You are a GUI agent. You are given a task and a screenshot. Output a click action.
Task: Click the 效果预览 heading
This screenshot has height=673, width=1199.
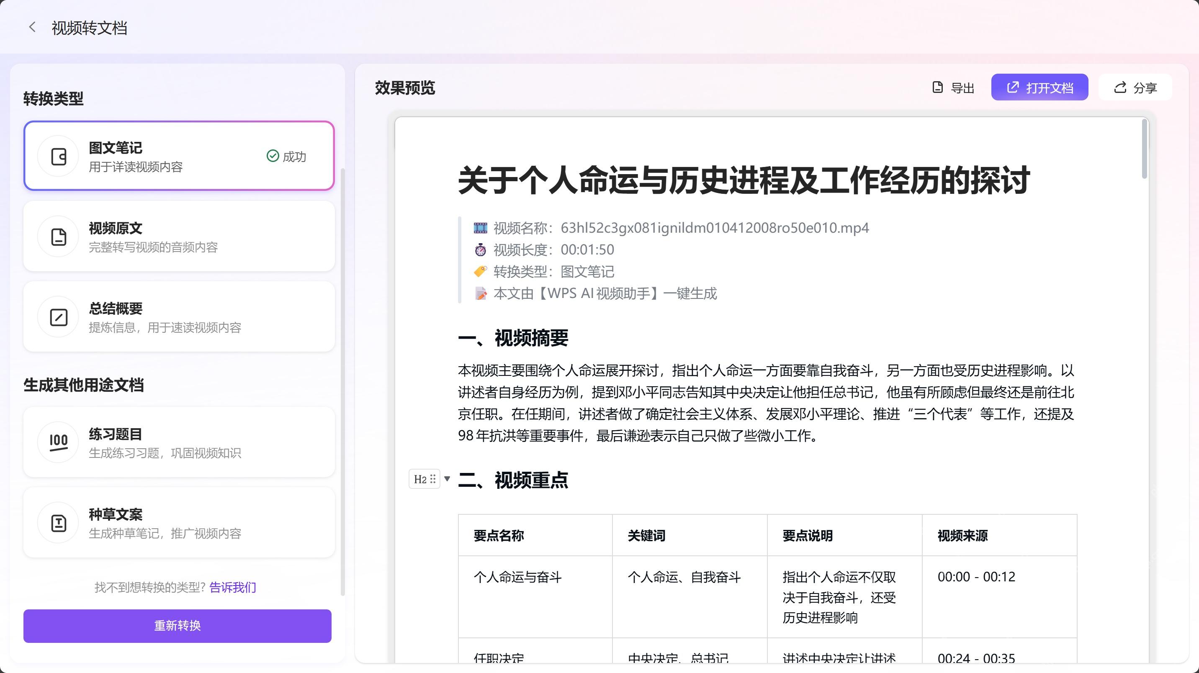405,87
